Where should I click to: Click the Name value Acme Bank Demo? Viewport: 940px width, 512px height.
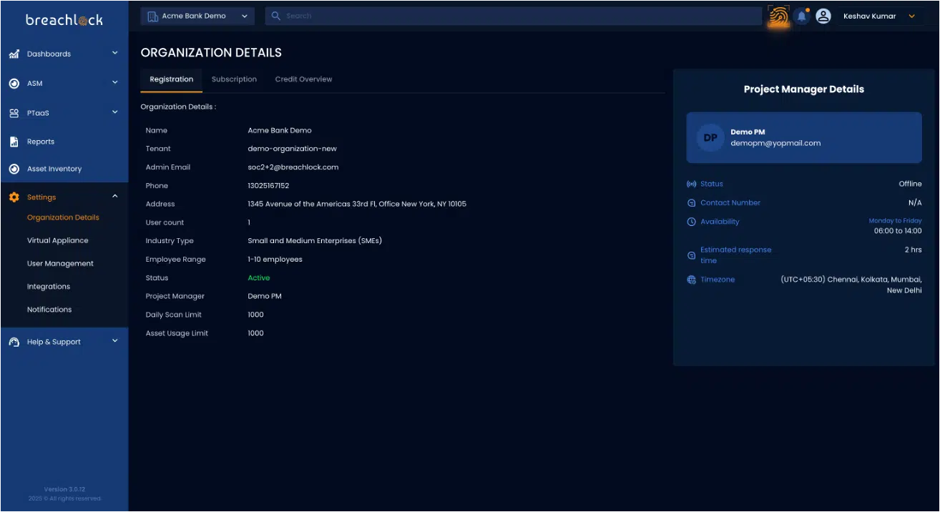(x=280, y=130)
